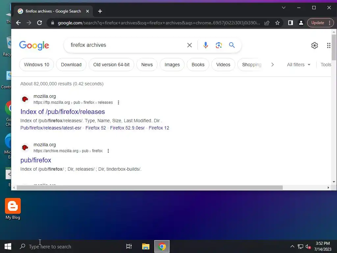Close the firefox archives Google Search tab
Image resolution: width=337 pixels, height=253 pixels.
pos(88,11)
